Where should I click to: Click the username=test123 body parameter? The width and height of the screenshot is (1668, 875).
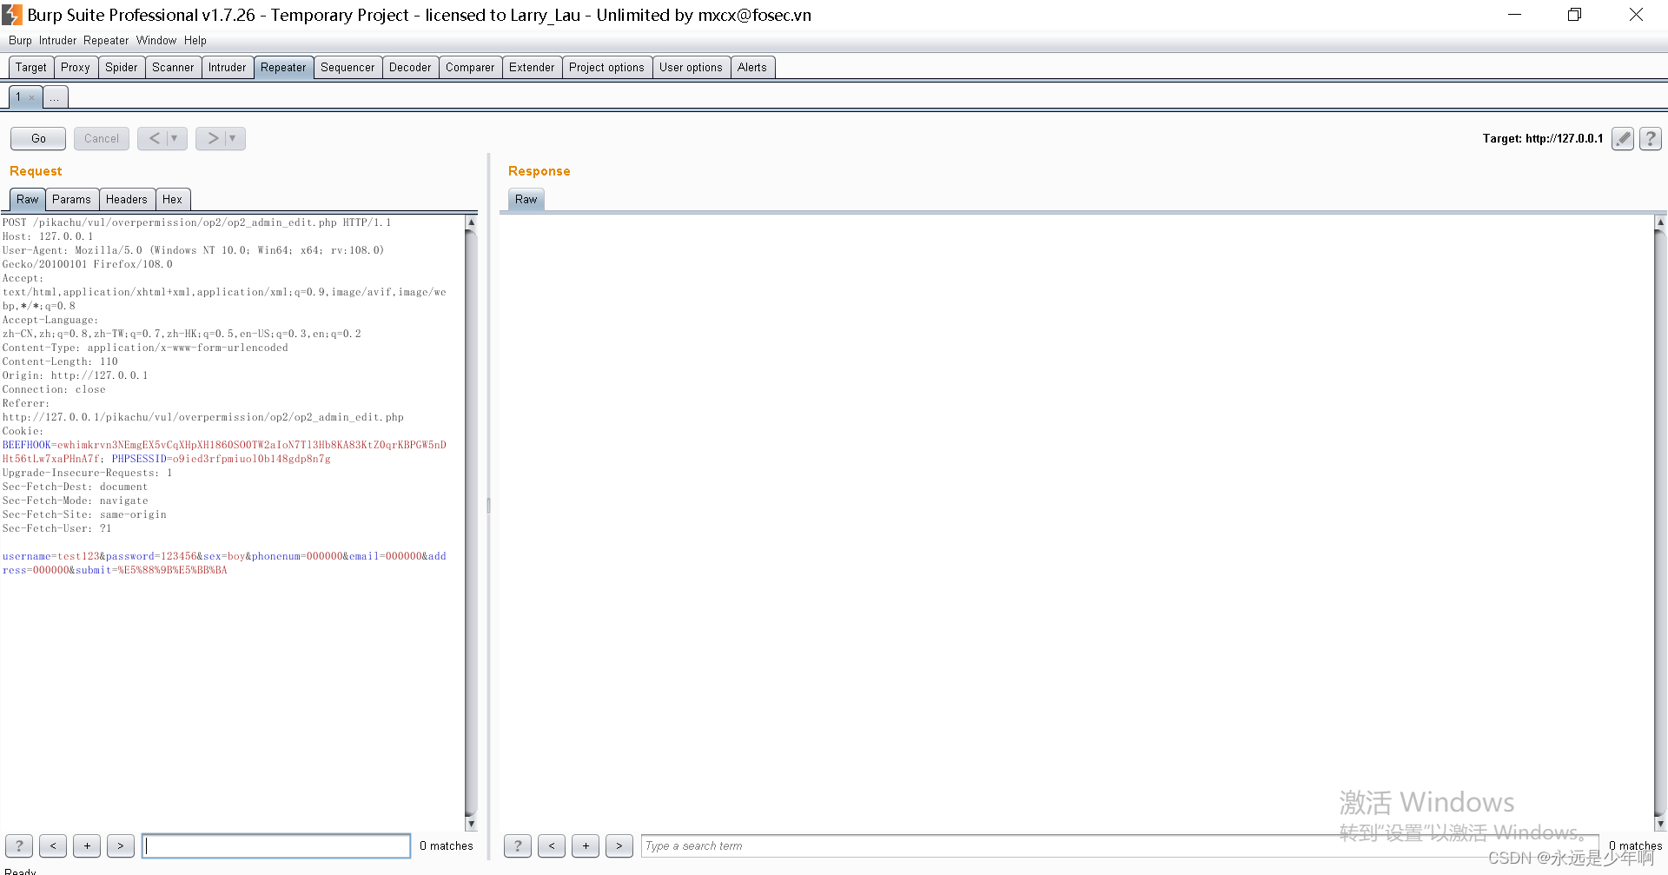pos(50,556)
